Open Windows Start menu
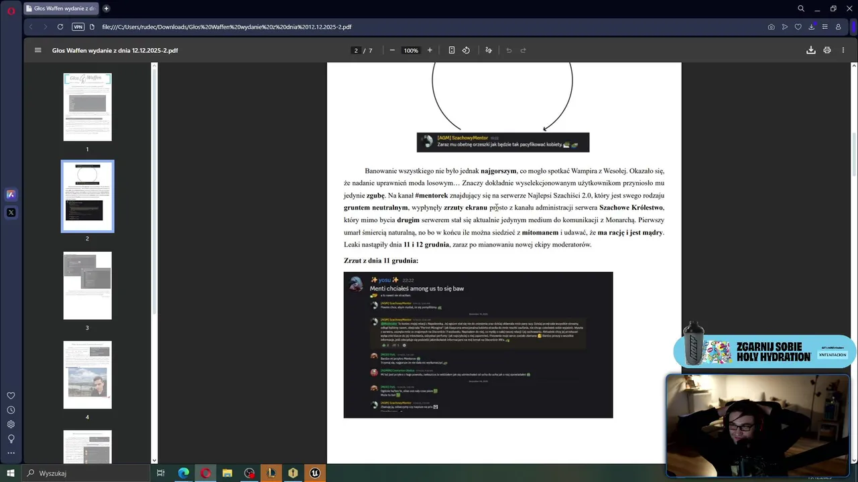The height and width of the screenshot is (482, 858). point(11,473)
